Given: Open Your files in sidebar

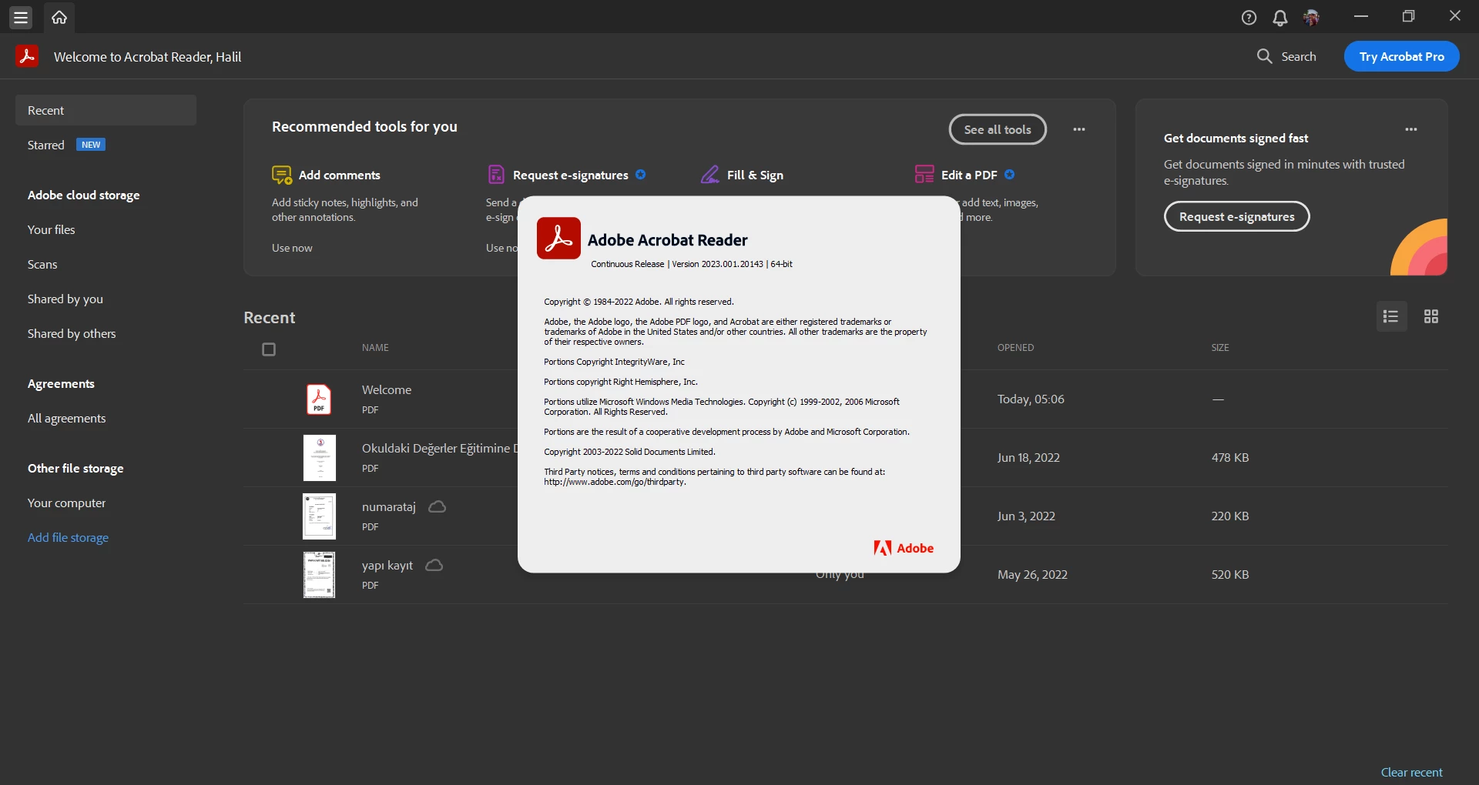Looking at the screenshot, I should coord(52,229).
